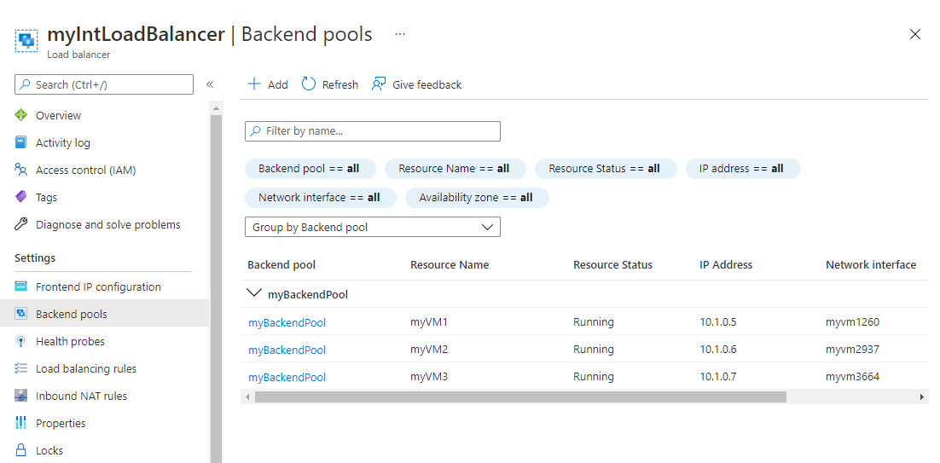Click the Inbound NAT rules icon

(21, 396)
